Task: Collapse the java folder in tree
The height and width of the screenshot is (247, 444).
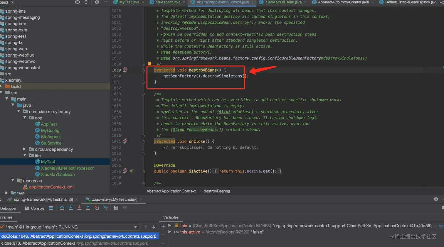Action: [x=13, y=105]
